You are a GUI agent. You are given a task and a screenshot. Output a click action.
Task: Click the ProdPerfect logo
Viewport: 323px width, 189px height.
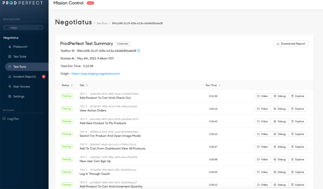pos(23,3)
